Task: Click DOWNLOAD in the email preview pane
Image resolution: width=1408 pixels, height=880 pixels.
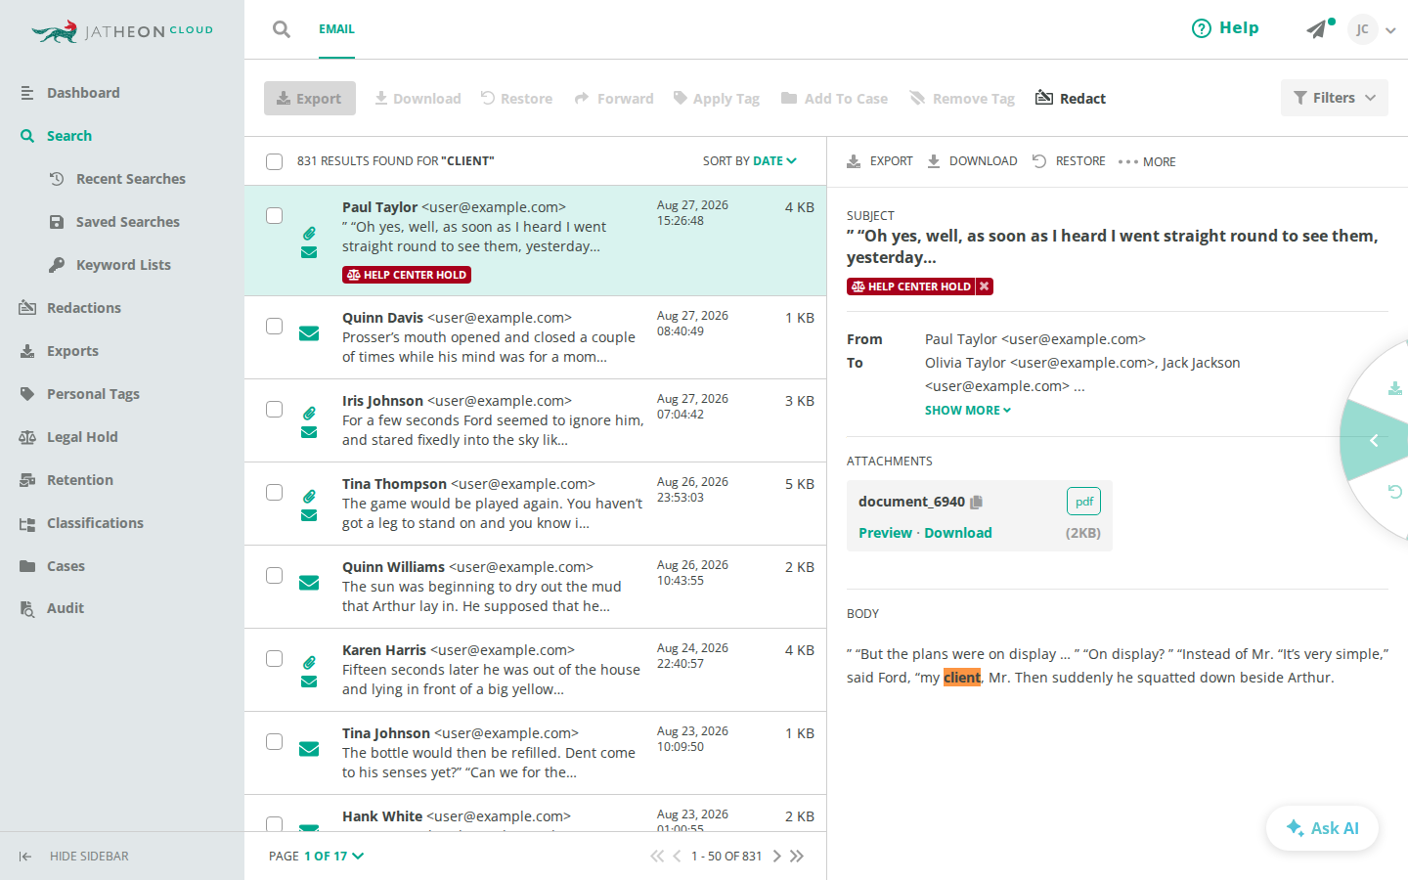Action: click(972, 161)
